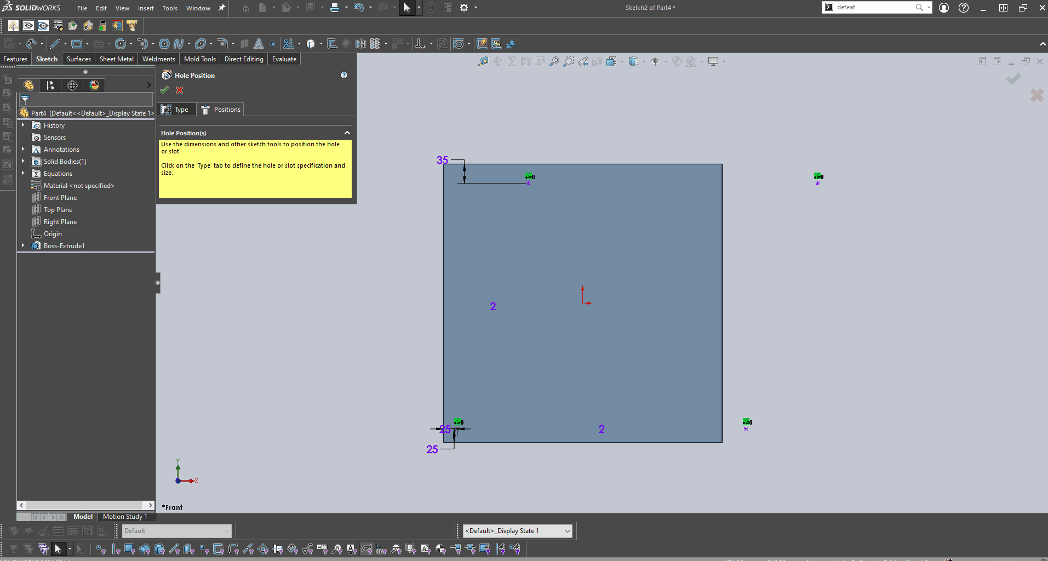
Task: Select the Spline sketch tool
Action: click(179, 44)
